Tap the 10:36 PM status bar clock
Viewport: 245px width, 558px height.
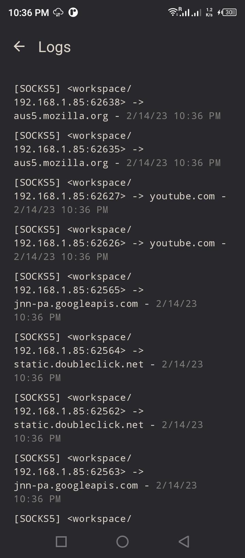[29, 13]
